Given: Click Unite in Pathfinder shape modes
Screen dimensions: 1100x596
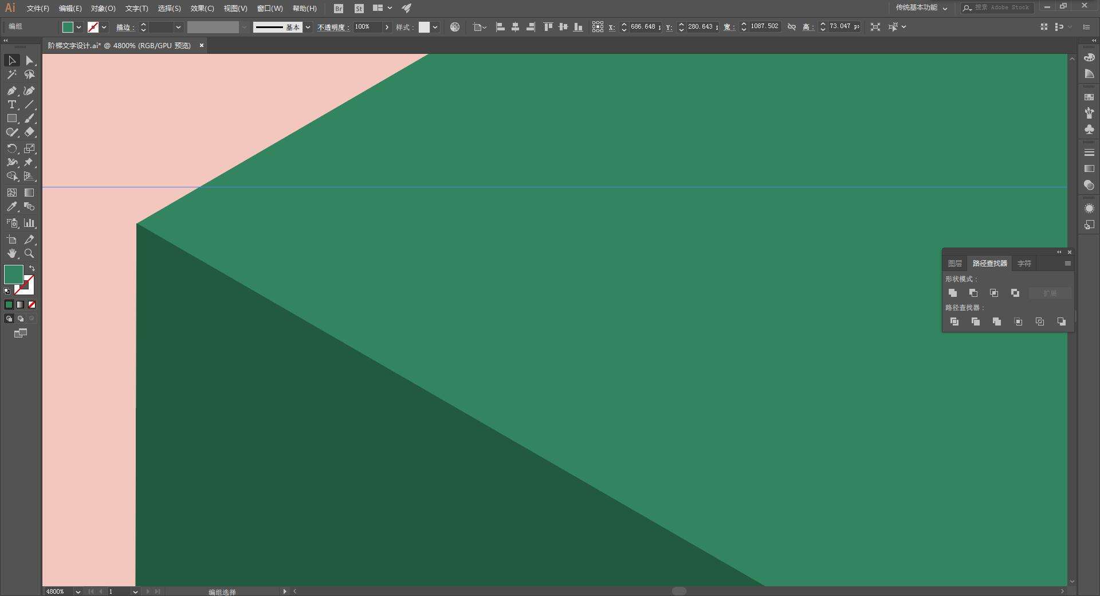Looking at the screenshot, I should tap(953, 293).
